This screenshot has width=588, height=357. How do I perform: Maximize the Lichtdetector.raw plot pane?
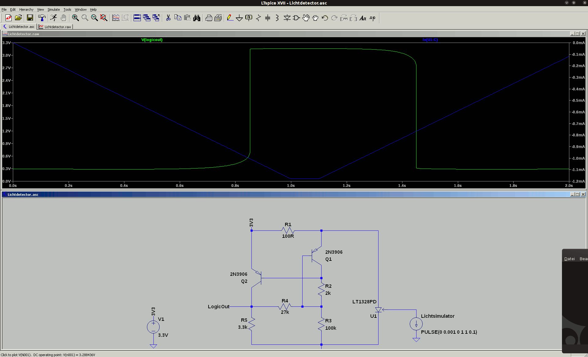coord(577,34)
